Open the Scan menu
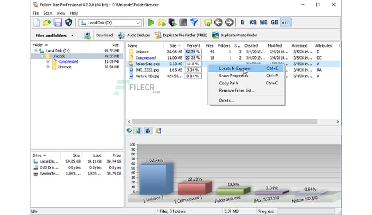The image size is (372, 215). tap(48, 13)
